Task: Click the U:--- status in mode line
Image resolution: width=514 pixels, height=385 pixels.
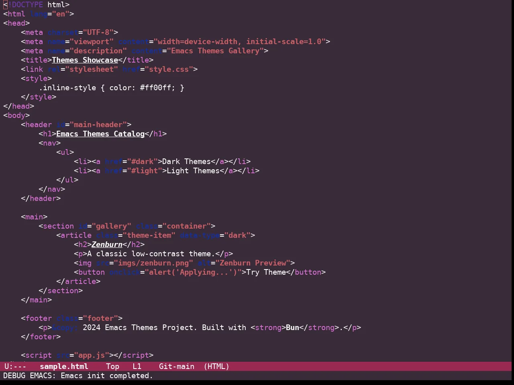Action: click(15, 367)
